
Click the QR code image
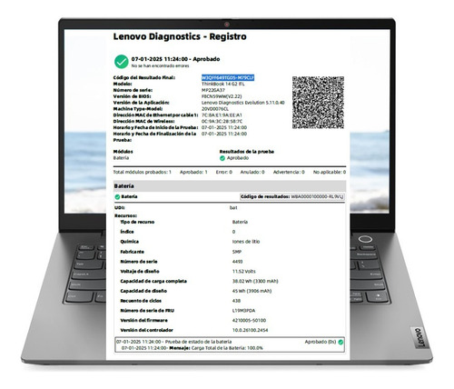tap(318, 103)
